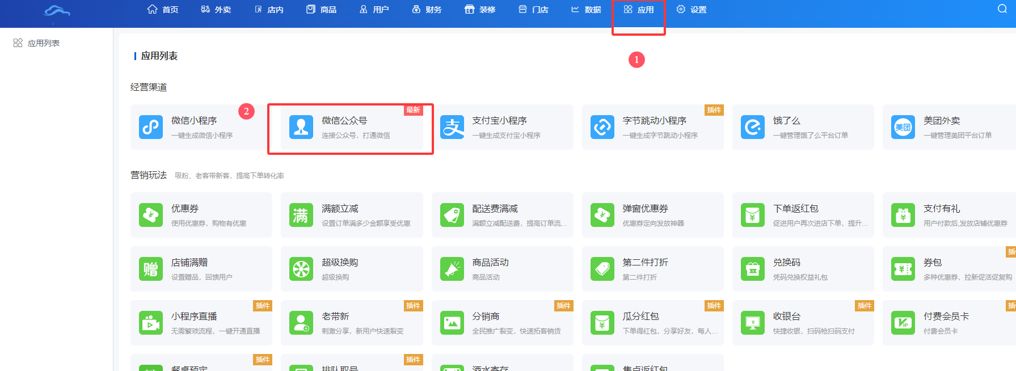The height and width of the screenshot is (371, 1016).
Task: Click the 第二件打折 tag icon
Action: 602,269
